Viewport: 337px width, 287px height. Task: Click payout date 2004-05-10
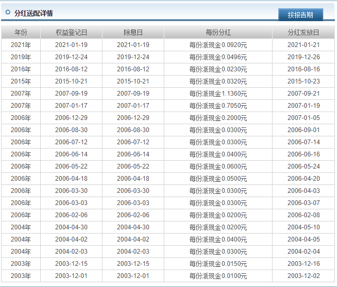pyautogui.click(x=304, y=227)
